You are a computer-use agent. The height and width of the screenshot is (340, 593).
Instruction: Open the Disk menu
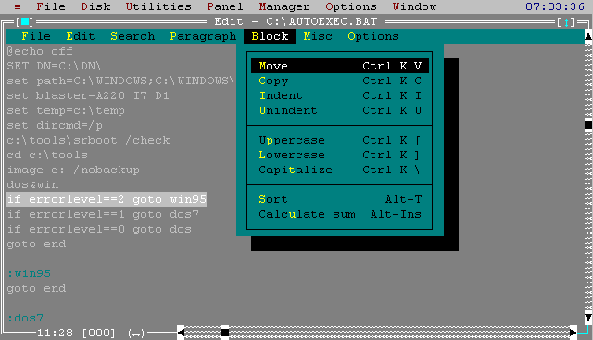95,6
